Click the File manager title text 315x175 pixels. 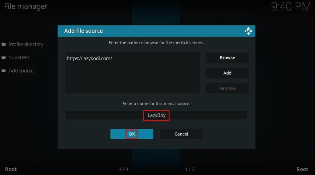click(26, 6)
